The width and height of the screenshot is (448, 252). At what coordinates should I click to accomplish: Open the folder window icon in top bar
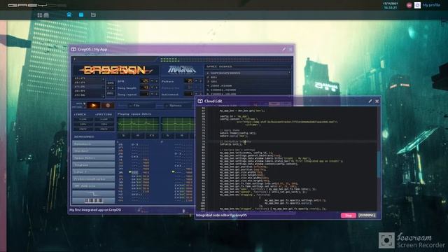(x=93, y=15)
